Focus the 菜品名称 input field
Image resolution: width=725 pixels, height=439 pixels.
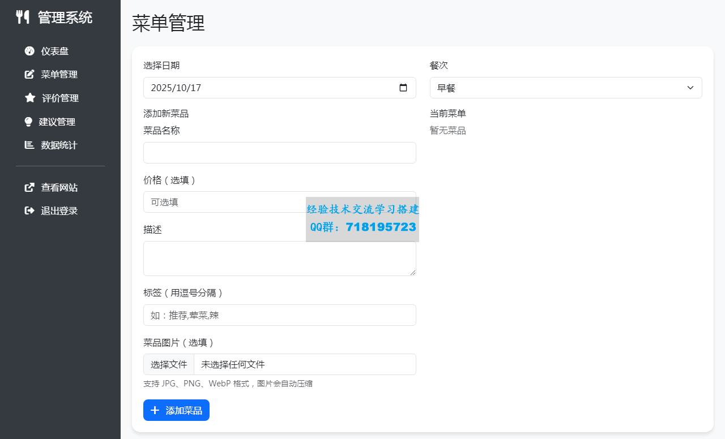(279, 153)
